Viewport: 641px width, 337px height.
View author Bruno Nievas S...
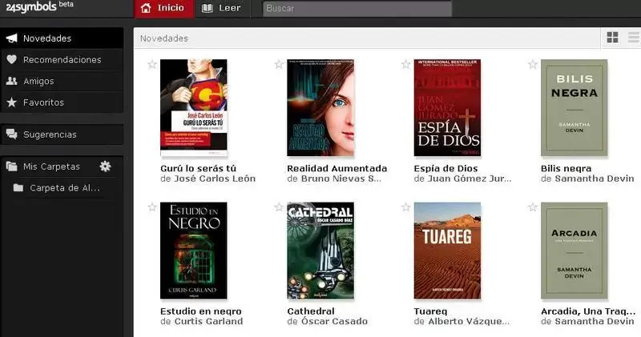tap(341, 179)
